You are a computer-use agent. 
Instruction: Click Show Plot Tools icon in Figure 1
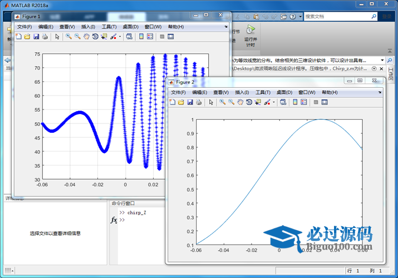(170, 37)
